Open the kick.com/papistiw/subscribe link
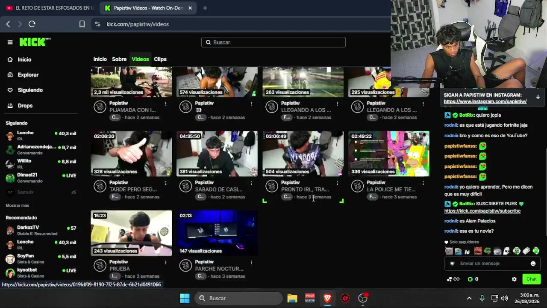This screenshot has height=308, width=547. (482, 211)
